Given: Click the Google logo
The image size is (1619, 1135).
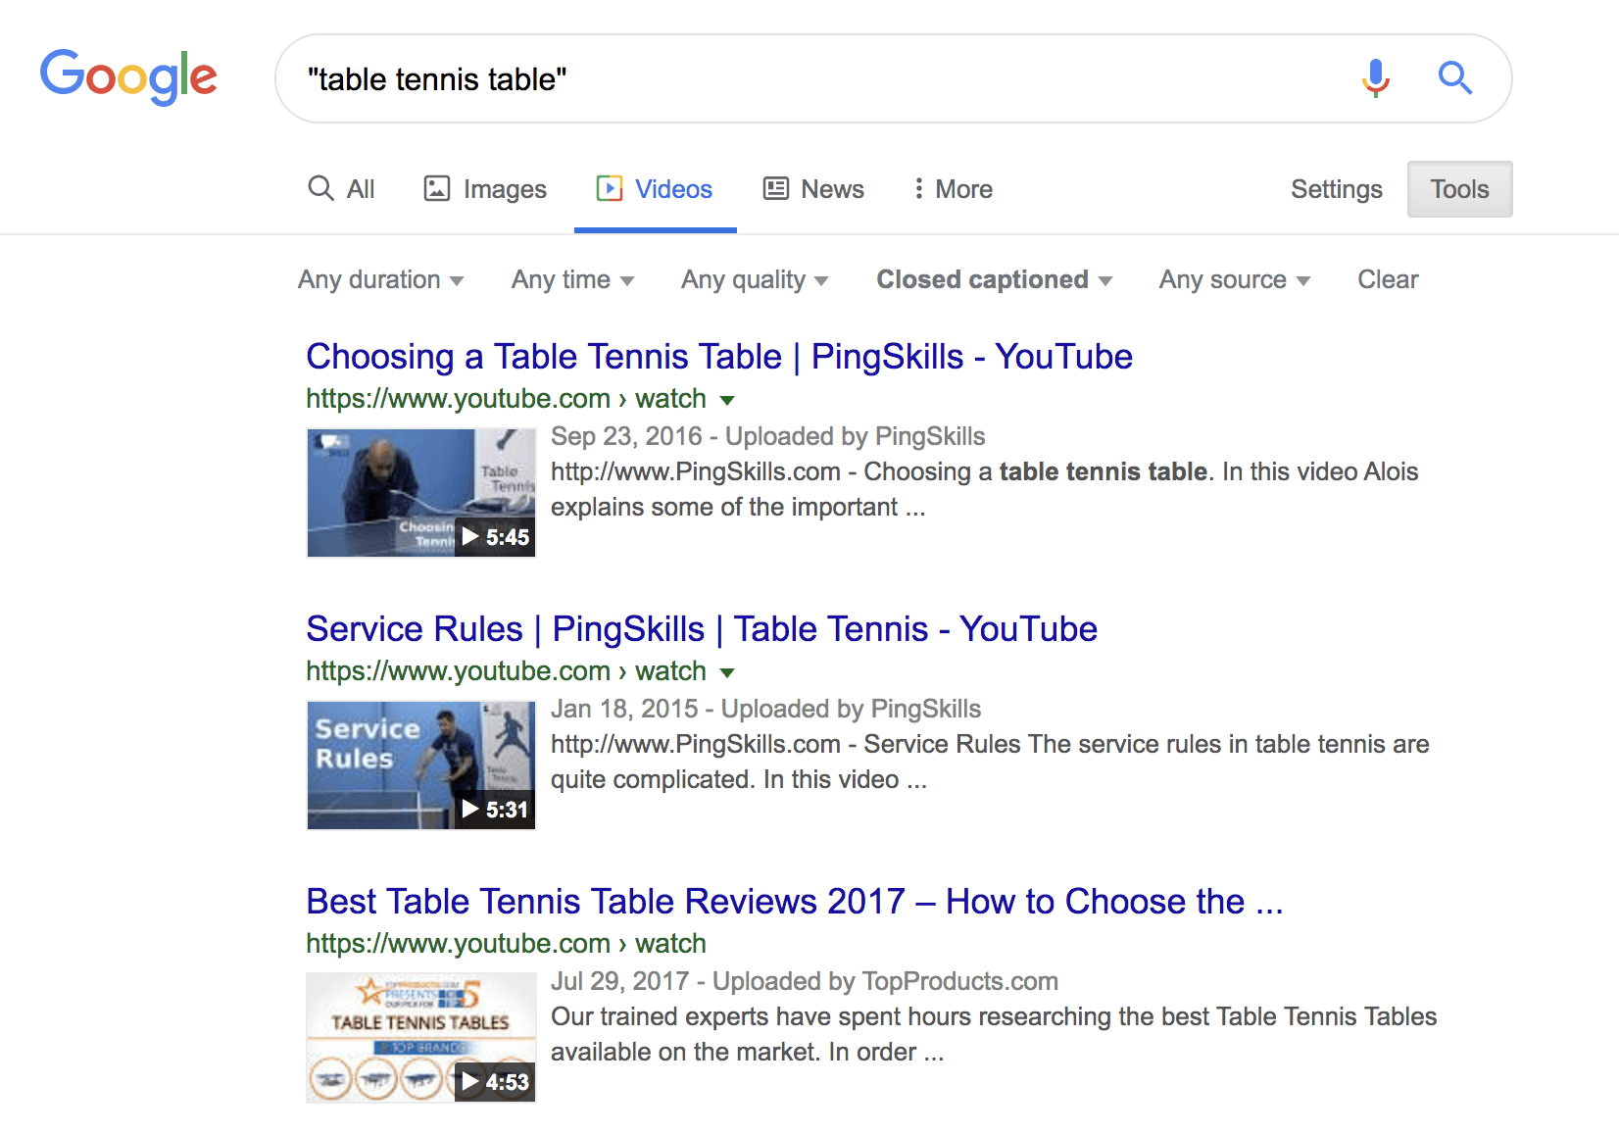Looking at the screenshot, I should point(128,76).
